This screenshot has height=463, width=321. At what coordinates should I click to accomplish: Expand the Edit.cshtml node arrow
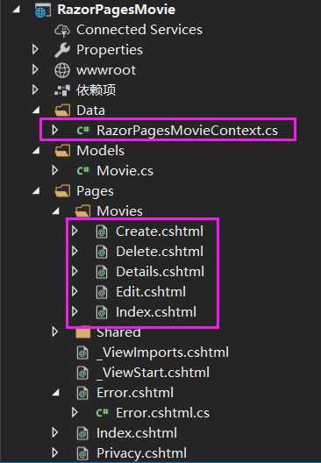pos(75,291)
